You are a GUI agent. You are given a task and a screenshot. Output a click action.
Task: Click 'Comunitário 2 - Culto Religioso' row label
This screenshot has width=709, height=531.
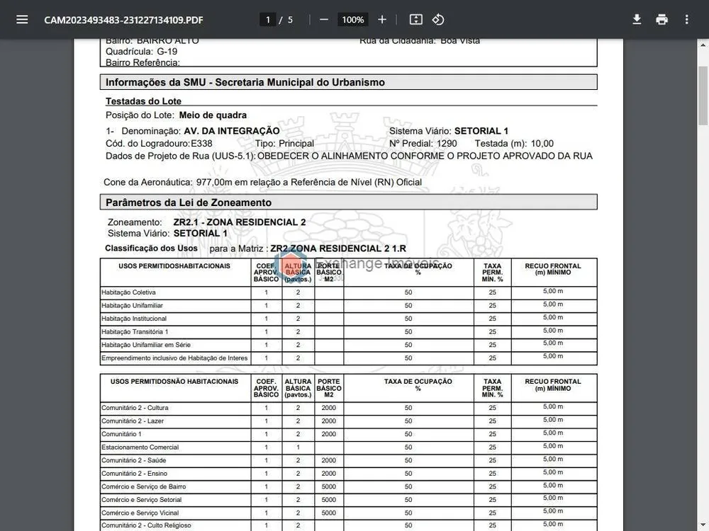(147, 525)
